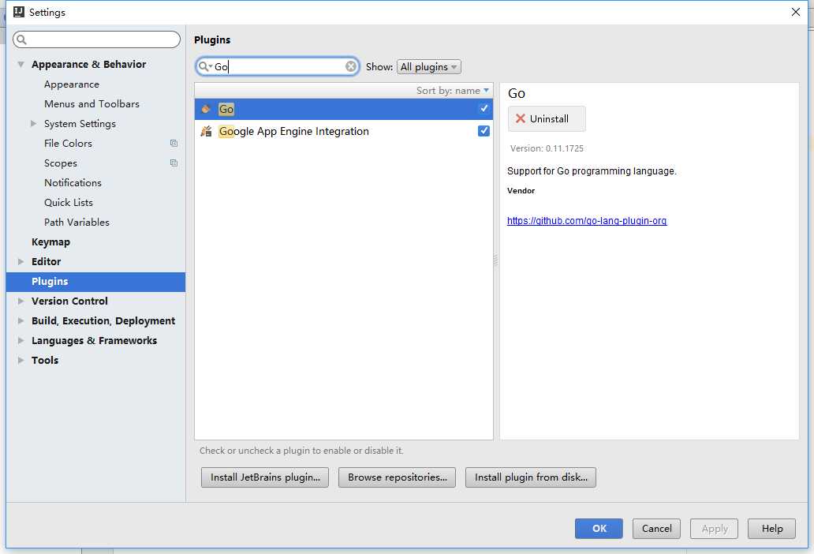Expand Build, Execution, Deployment section

[21, 321]
